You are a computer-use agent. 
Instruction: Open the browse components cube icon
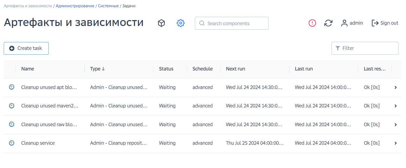tap(161, 23)
